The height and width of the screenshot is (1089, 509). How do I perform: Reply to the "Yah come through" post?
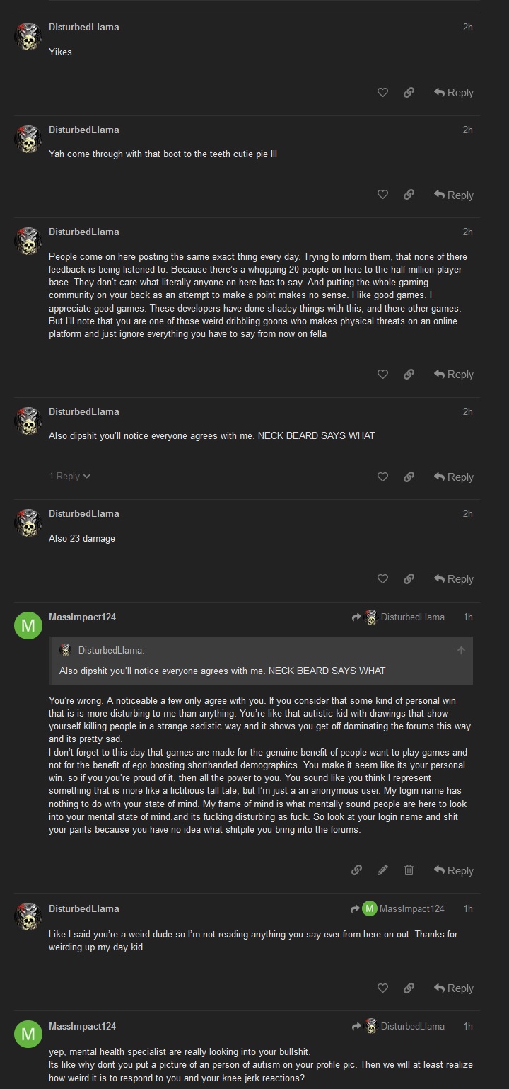coord(454,195)
